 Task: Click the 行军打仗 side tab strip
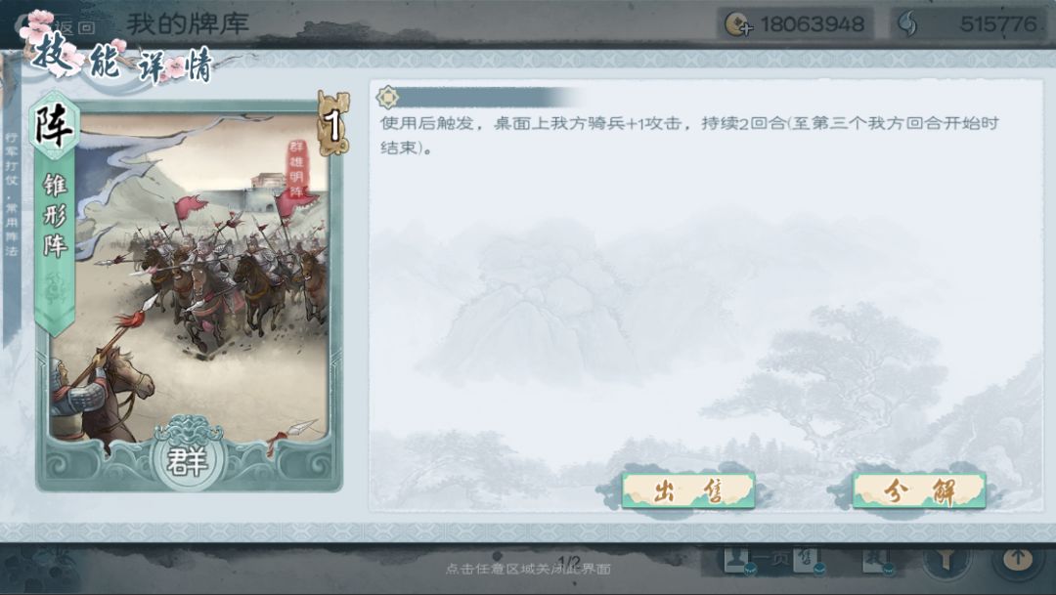pos(11,193)
